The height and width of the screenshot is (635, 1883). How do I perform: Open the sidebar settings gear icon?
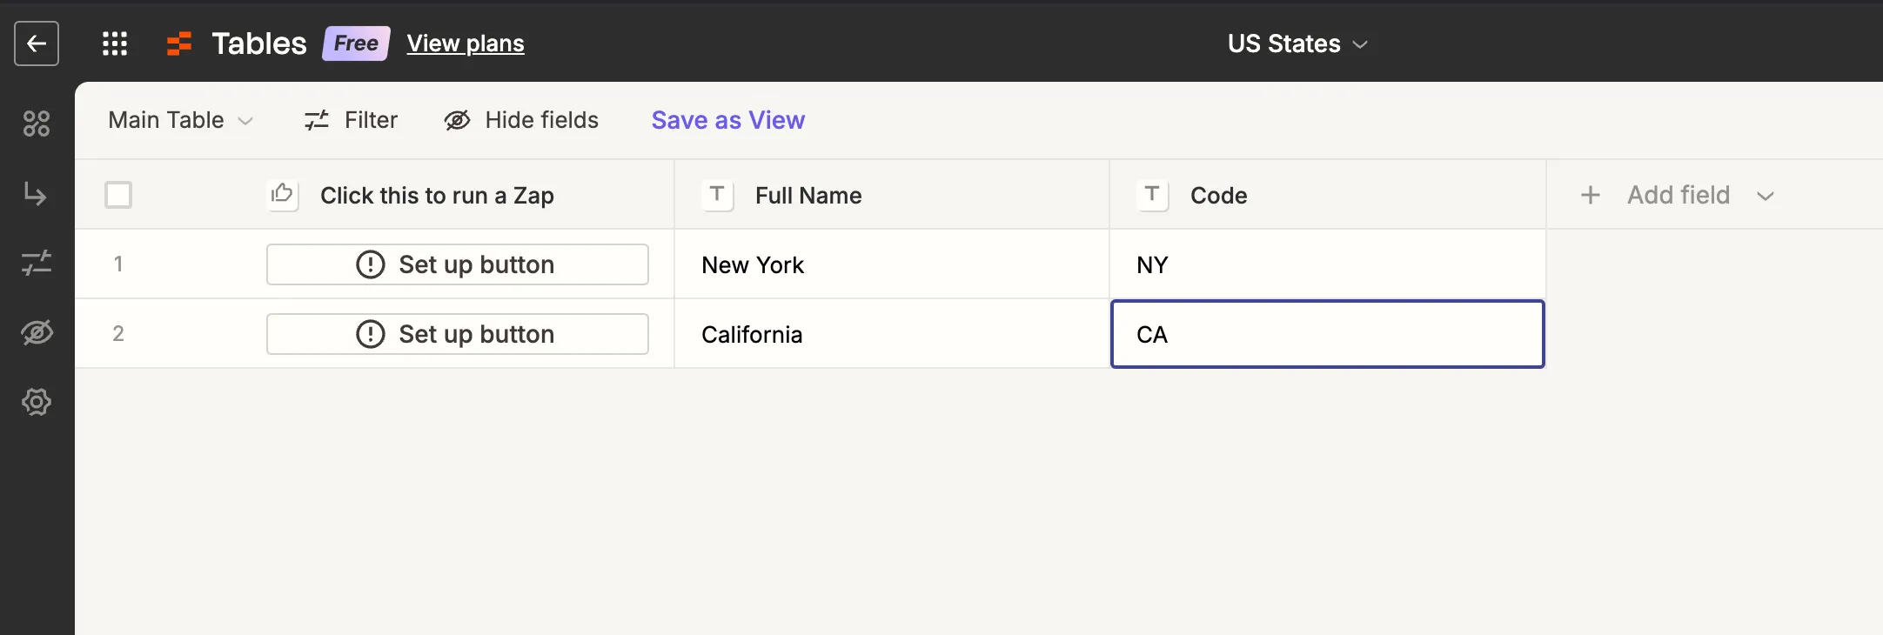tap(37, 402)
